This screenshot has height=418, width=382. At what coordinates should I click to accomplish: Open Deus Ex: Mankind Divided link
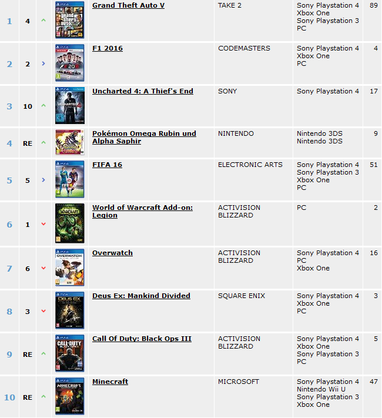point(141,296)
